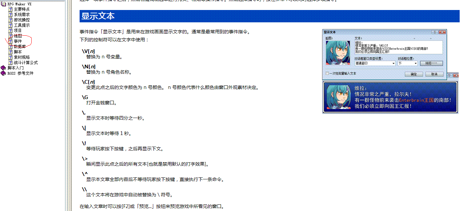This screenshot has height=211, width=461.
Task: Click the \C[n] control code heading
Action: pyautogui.click(x=88, y=82)
